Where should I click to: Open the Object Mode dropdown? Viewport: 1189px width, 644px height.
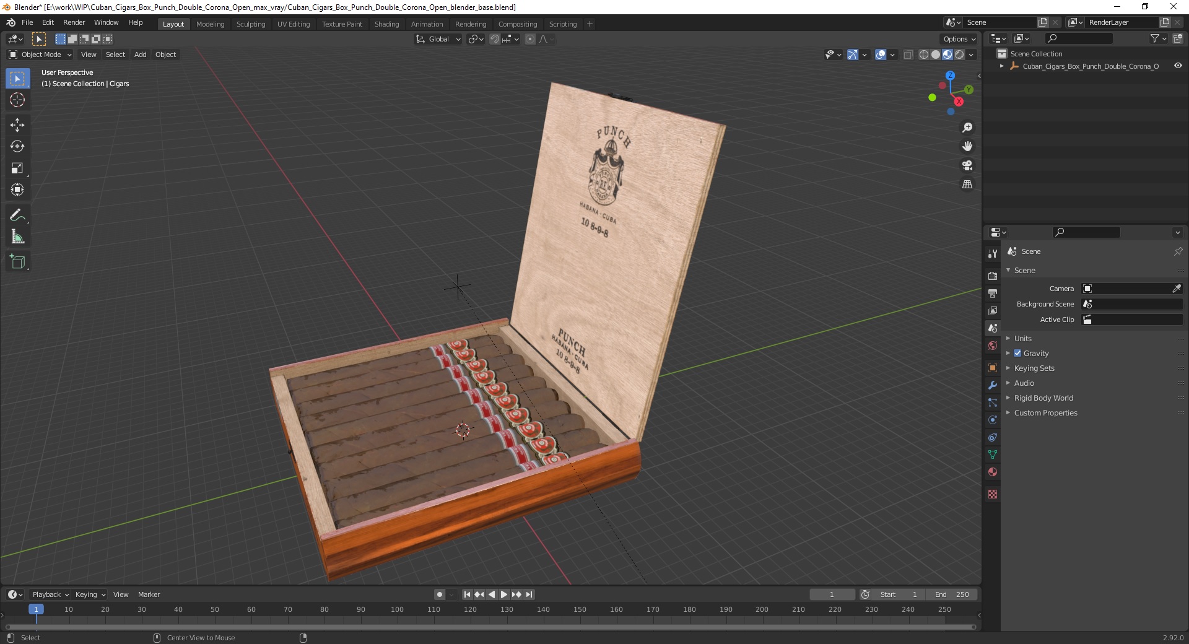40,54
